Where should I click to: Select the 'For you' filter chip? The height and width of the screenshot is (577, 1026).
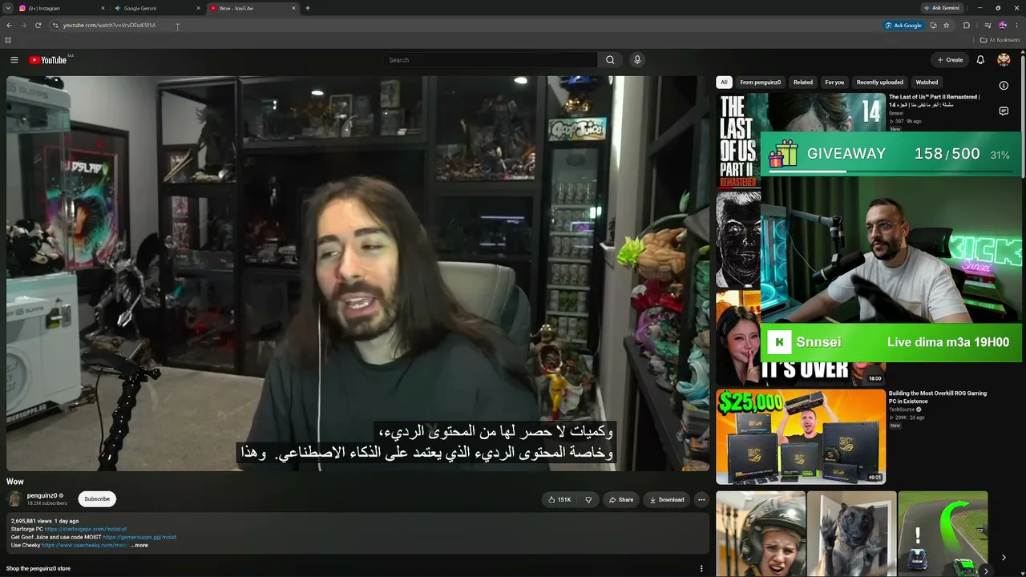point(834,83)
